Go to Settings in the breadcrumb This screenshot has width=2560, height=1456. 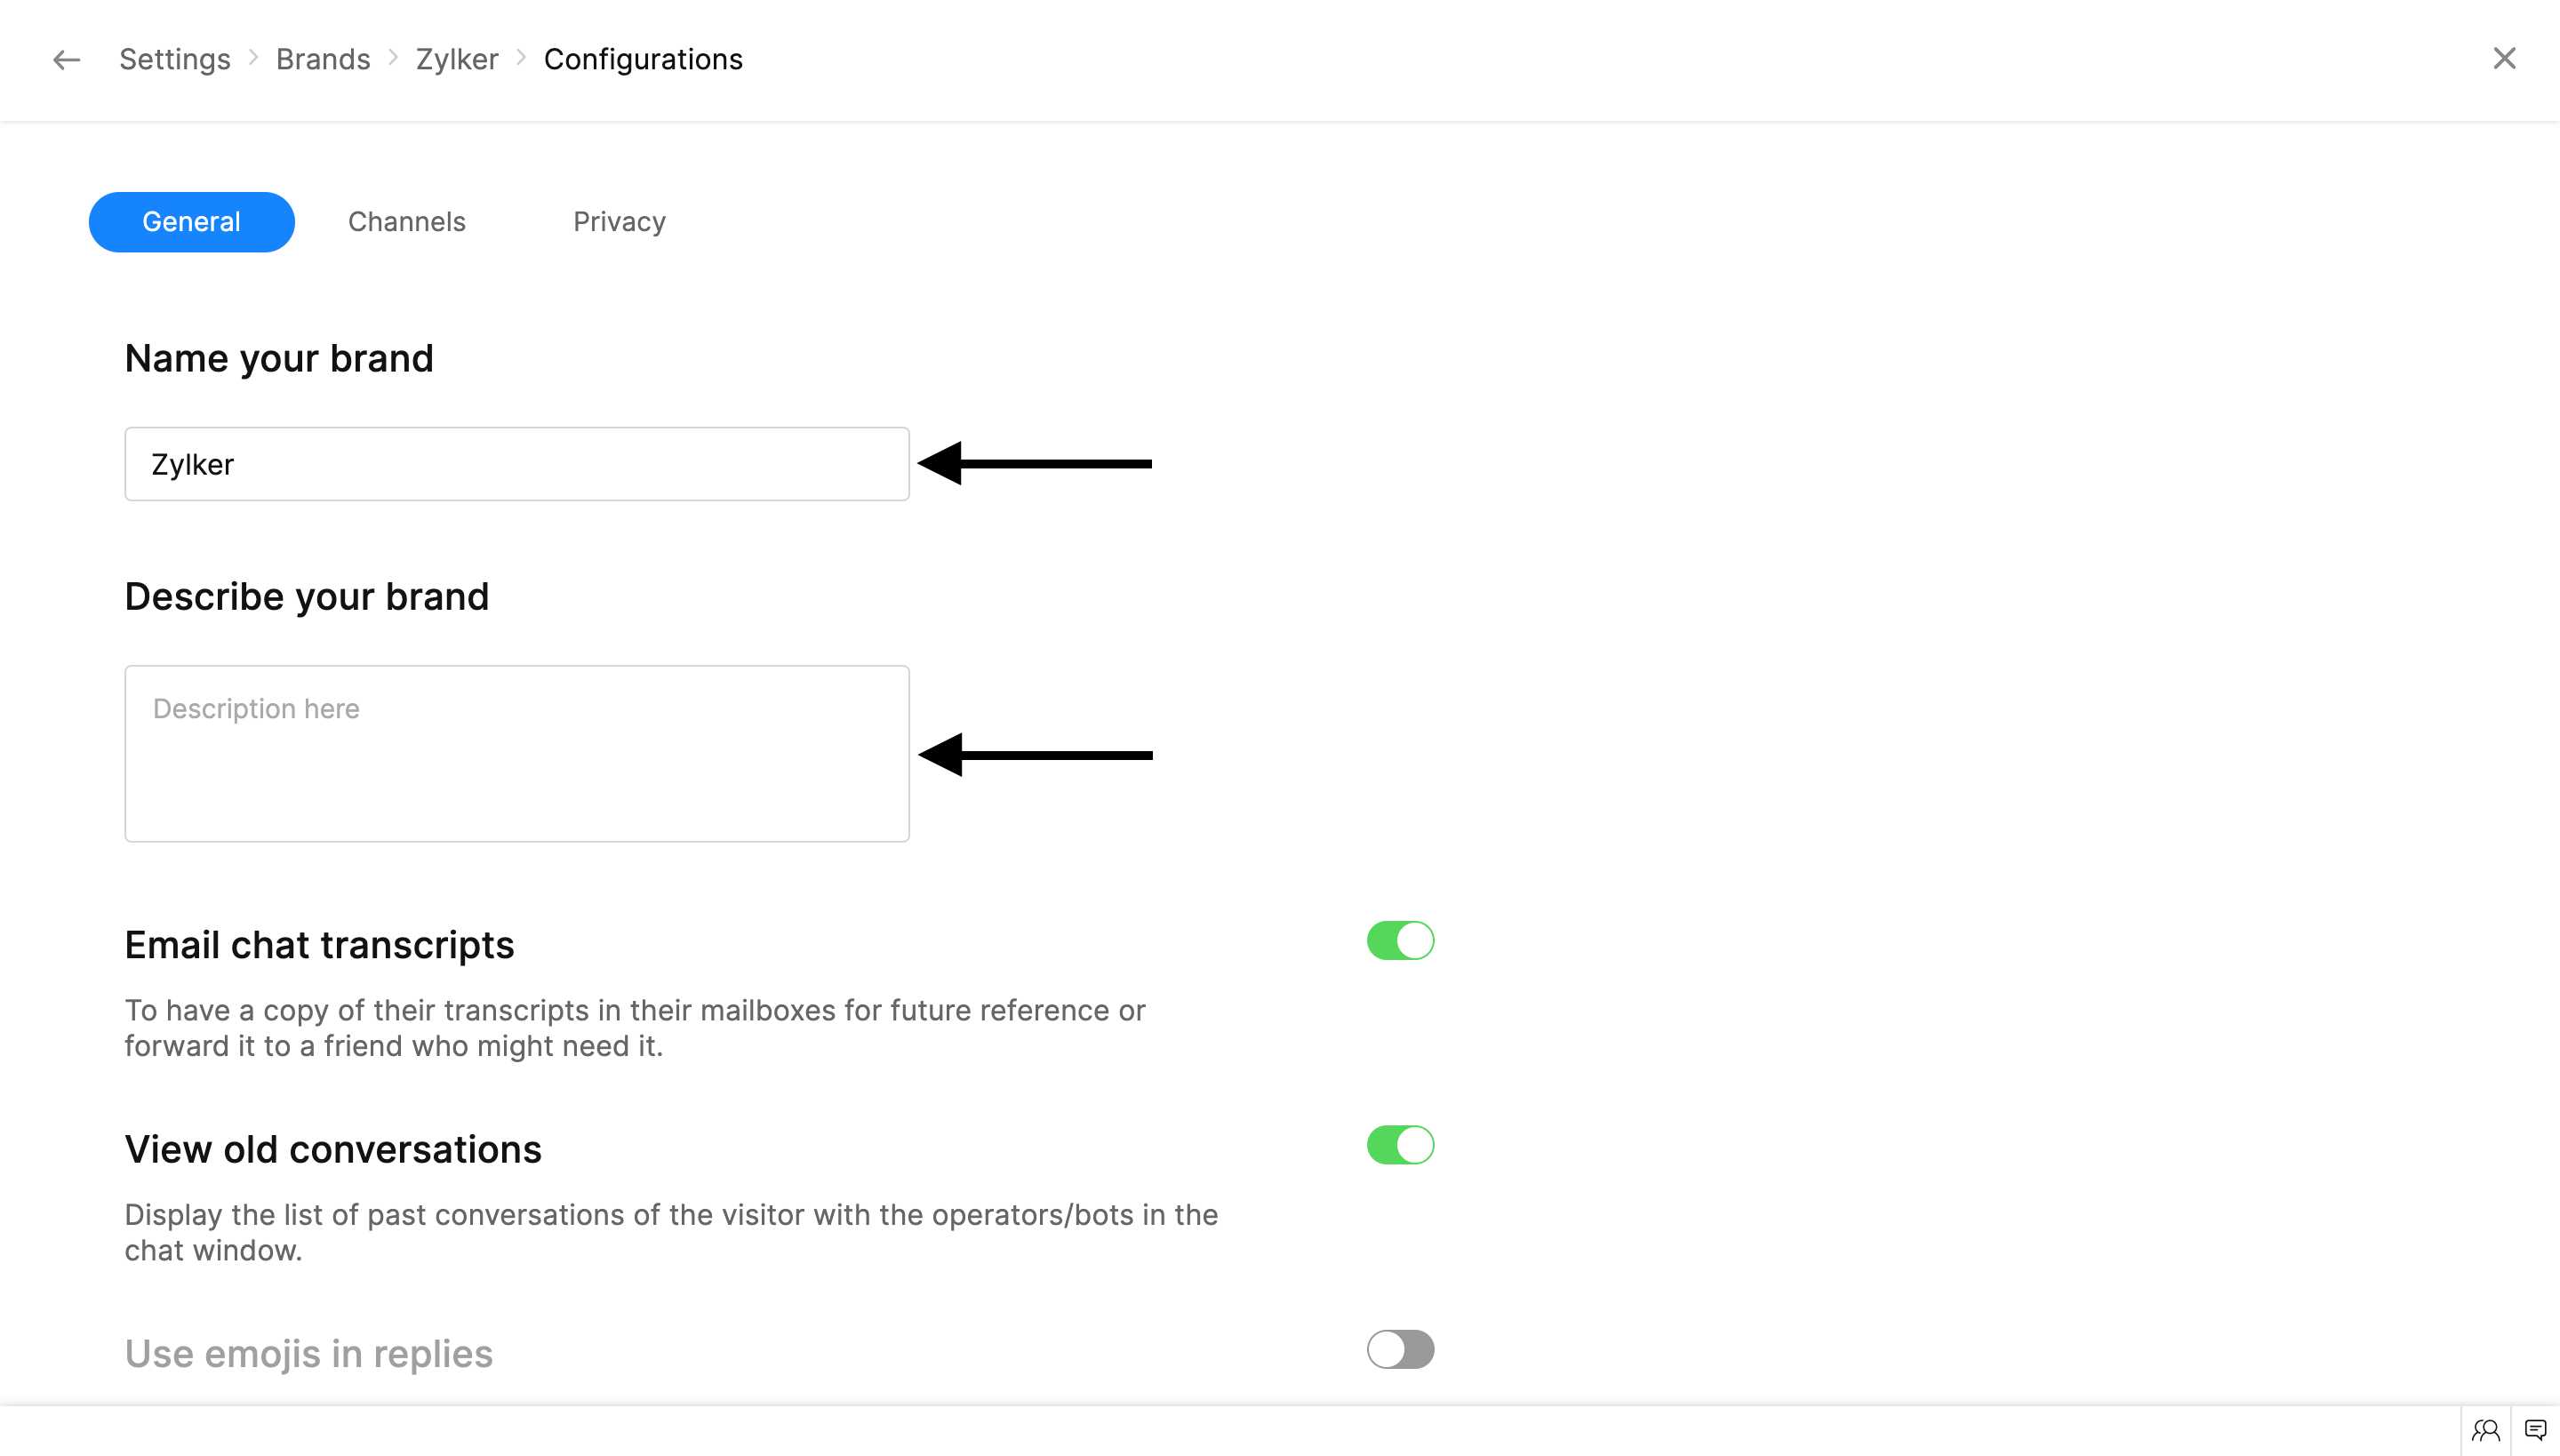175,60
